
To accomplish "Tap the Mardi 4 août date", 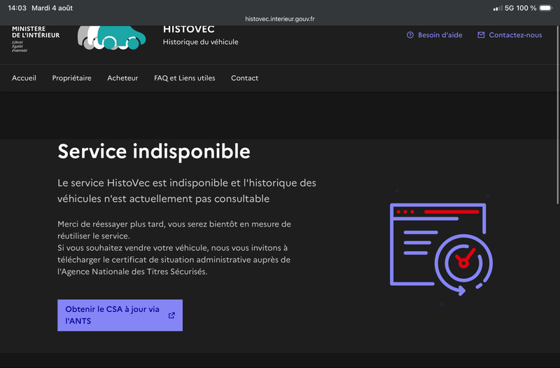I will click(x=52, y=8).
